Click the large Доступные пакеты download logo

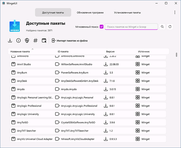pyautogui.click(x=15, y=26)
